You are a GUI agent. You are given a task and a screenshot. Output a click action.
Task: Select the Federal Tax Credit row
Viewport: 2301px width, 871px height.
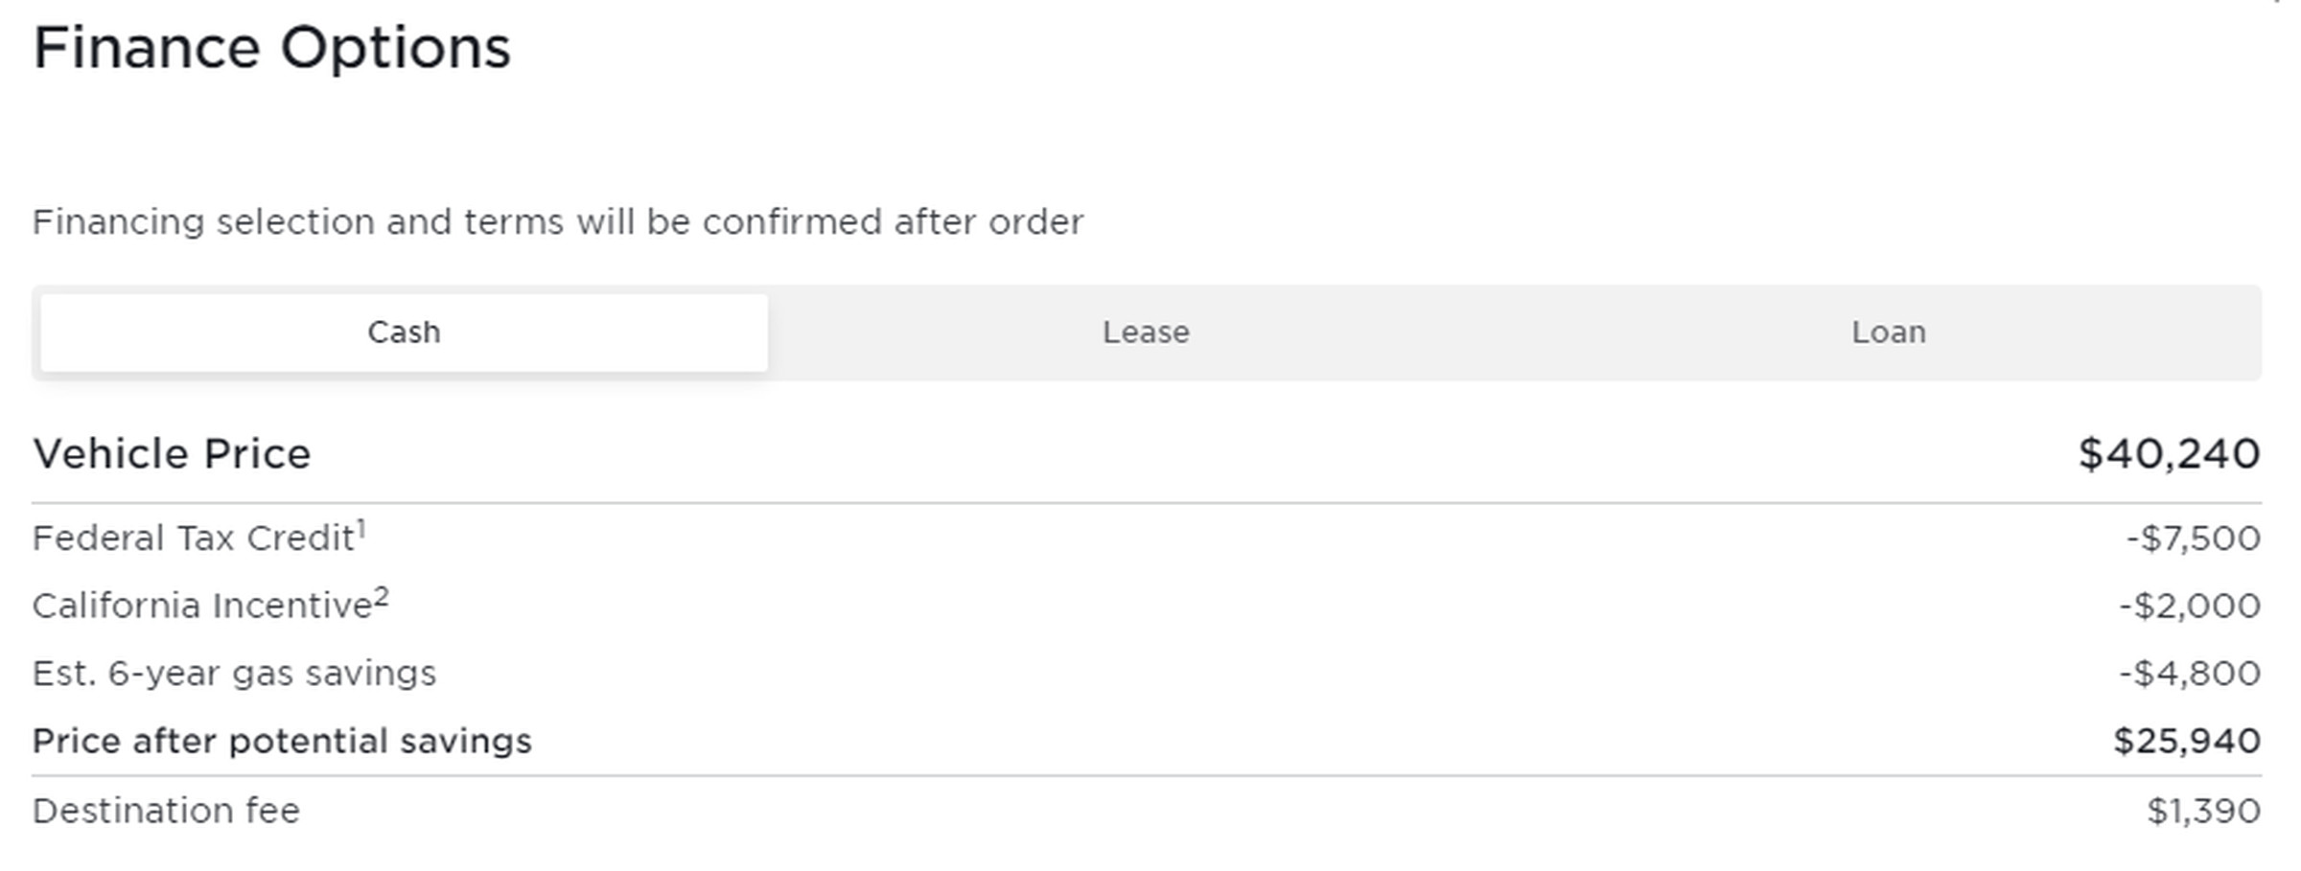[197, 538]
